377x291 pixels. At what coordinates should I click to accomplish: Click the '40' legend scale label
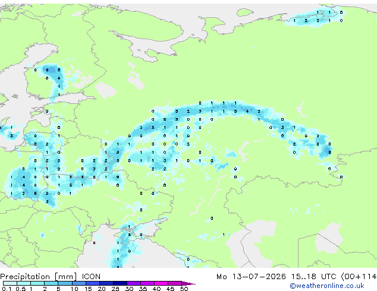tap(156, 289)
